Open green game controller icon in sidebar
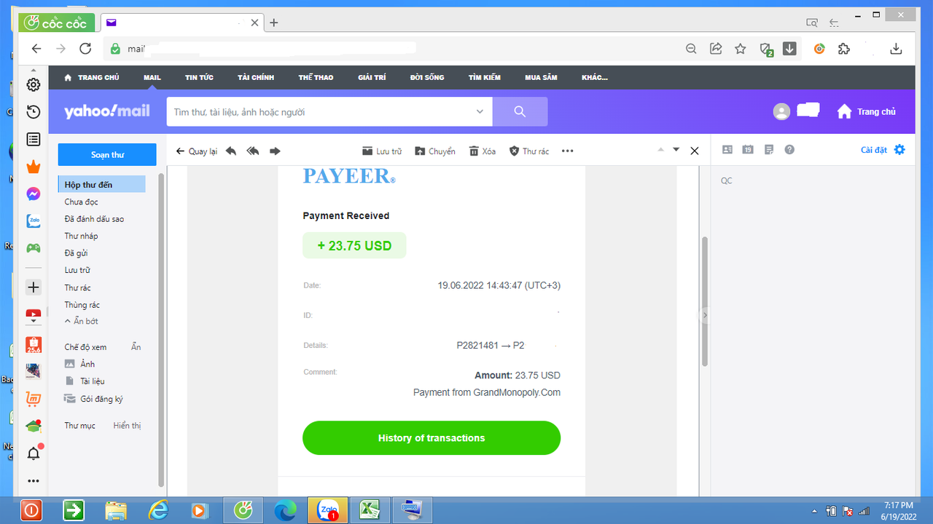Image resolution: width=933 pixels, height=524 pixels. pyautogui.click(x=33, y=248)
